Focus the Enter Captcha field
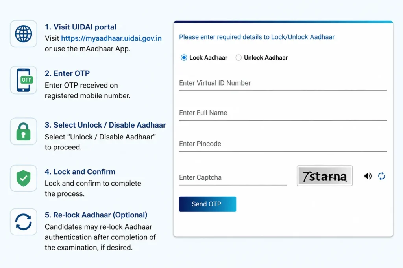This screenshot has width=403, height=268. pyautogui.click(x=233, y=178)
